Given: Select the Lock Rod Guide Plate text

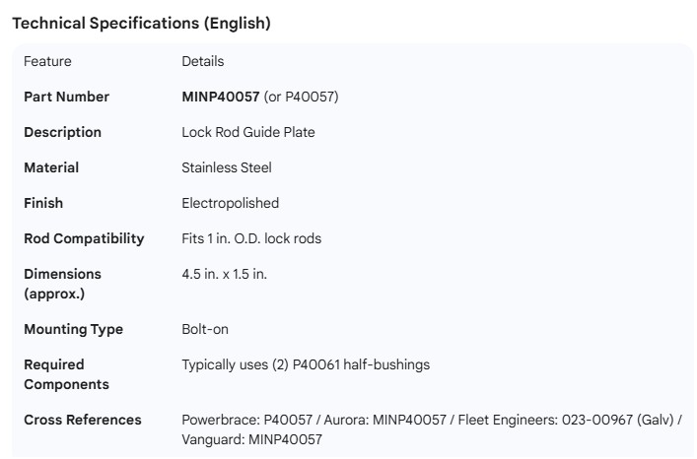Looking at the screenshot, I should pyautogui.click(x=248, y=132).
